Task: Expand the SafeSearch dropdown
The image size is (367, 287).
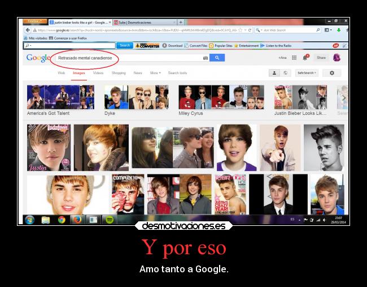Action: 307,73
